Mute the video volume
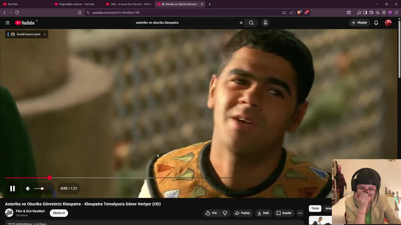This screenshot has width=401, height=225. coord(28,188)
